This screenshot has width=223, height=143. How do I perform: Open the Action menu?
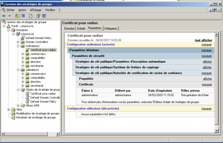(22, 10)
